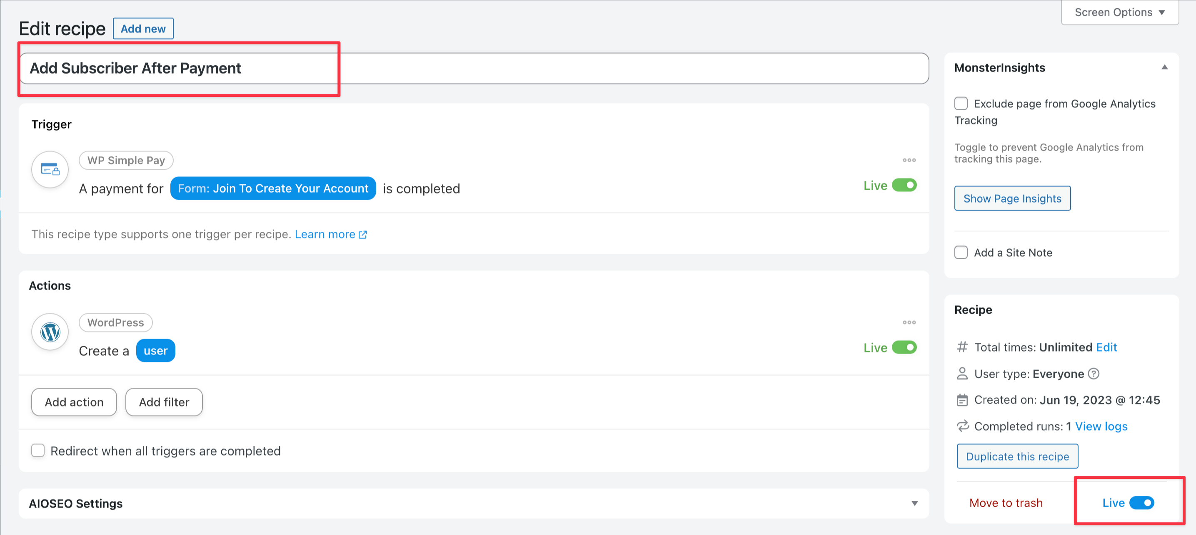Open the Screen Options dropdown

coord(1119,12)
